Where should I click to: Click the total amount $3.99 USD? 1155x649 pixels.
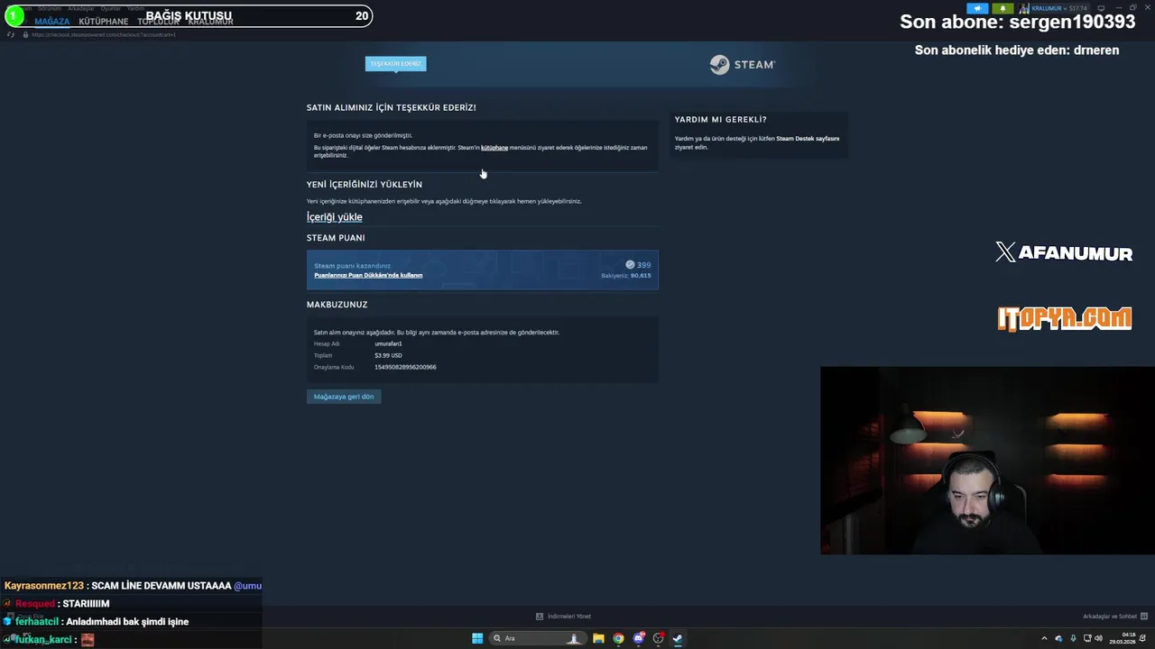click(x=388, y=355)
